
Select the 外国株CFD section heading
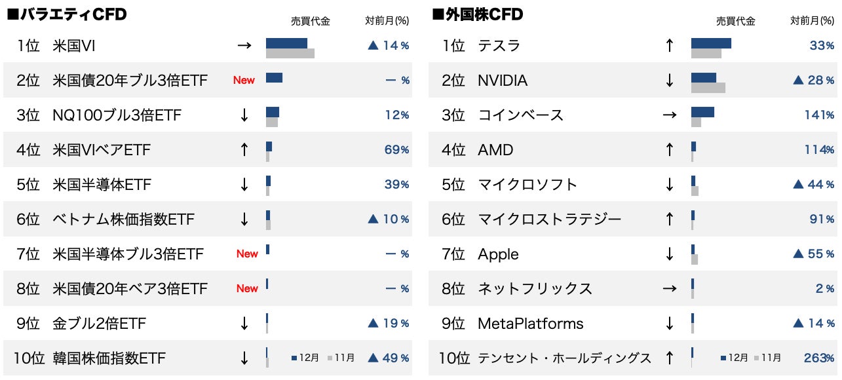tap(478, 14)
